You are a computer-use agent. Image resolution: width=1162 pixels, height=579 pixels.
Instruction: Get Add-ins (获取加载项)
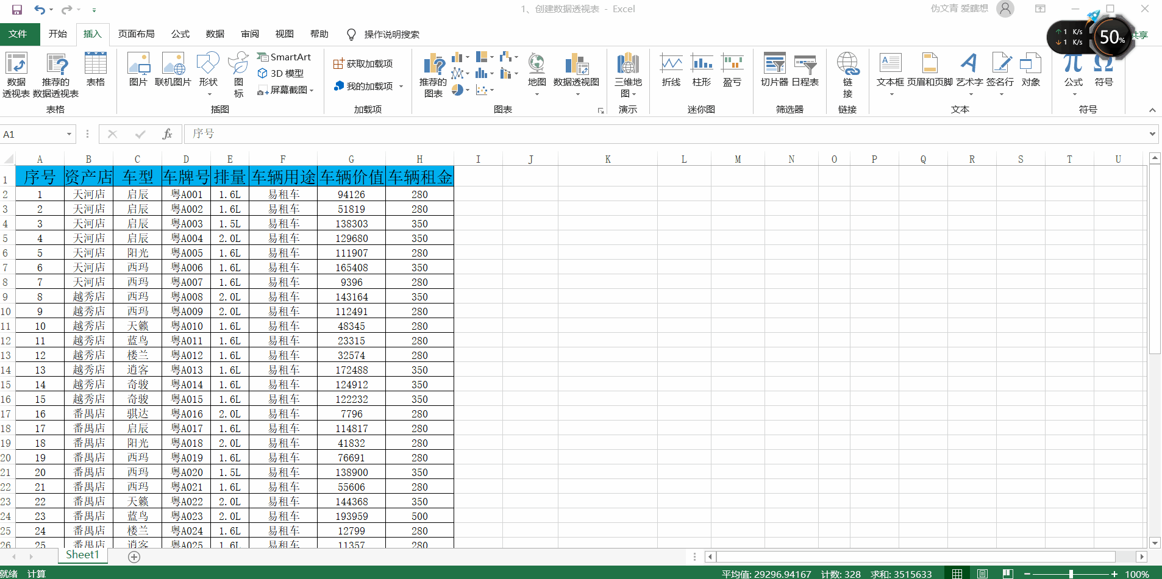(363, 64)
